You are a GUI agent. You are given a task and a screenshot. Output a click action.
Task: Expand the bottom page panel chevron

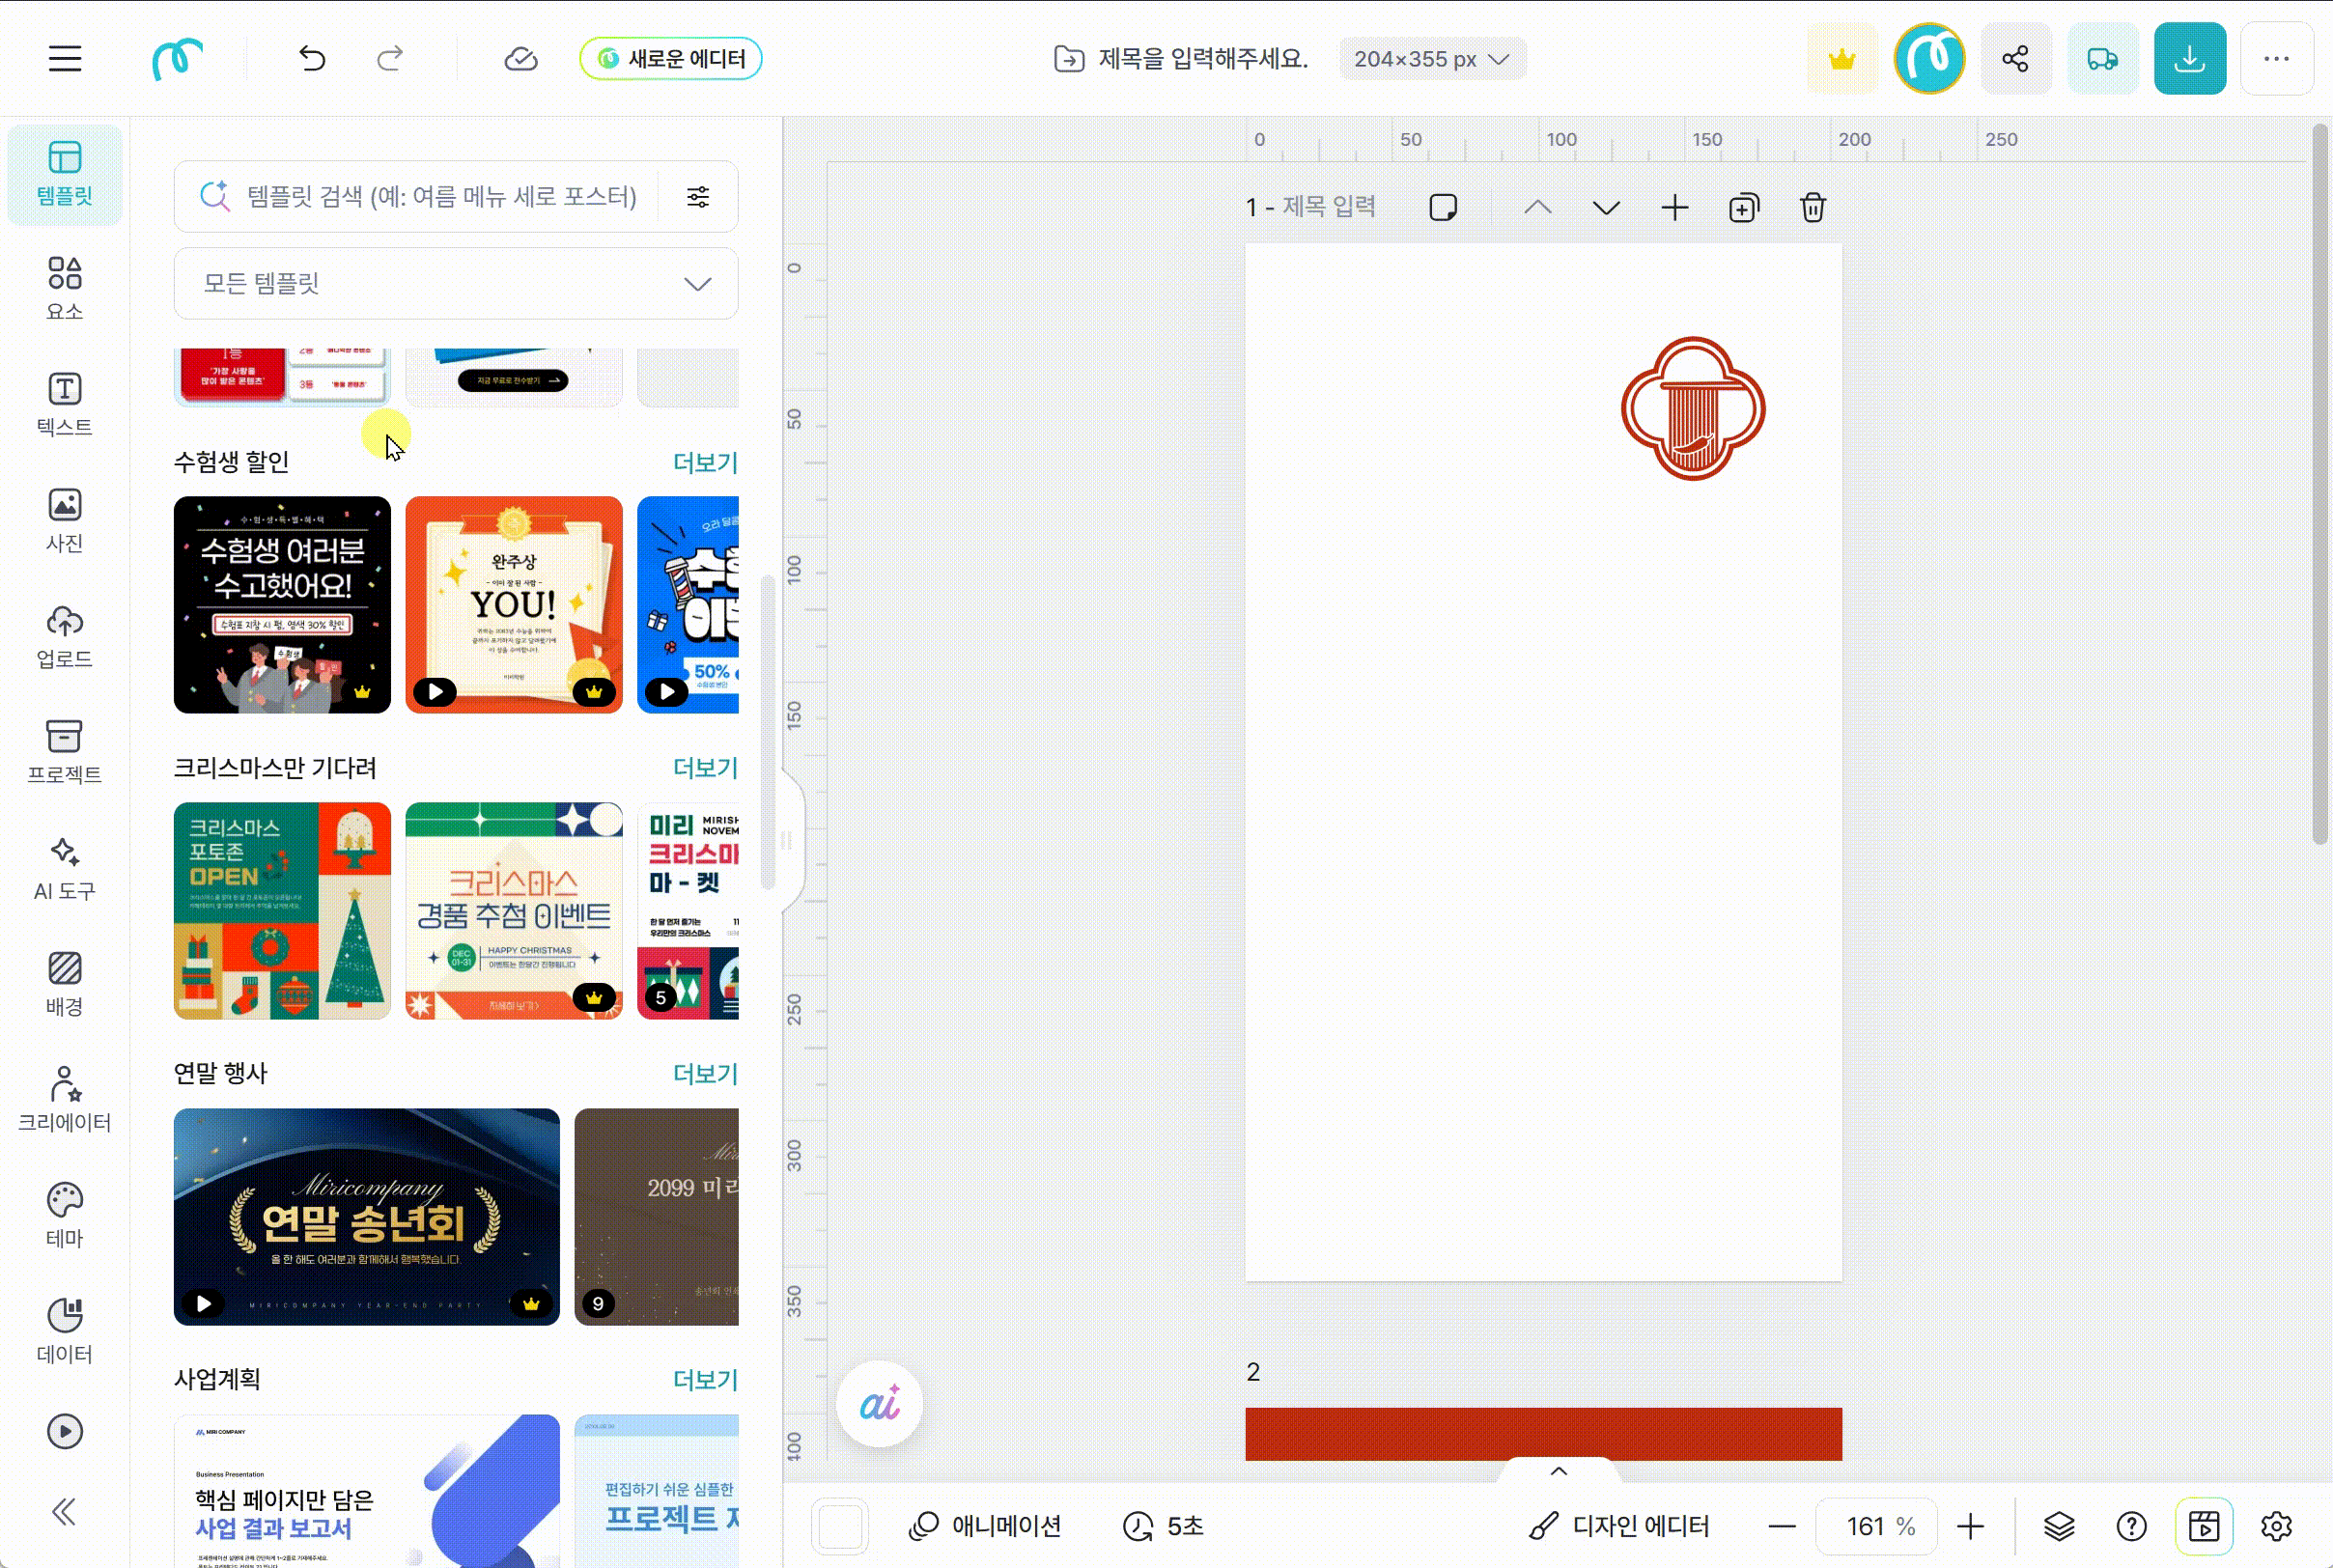[1558, 1470]
